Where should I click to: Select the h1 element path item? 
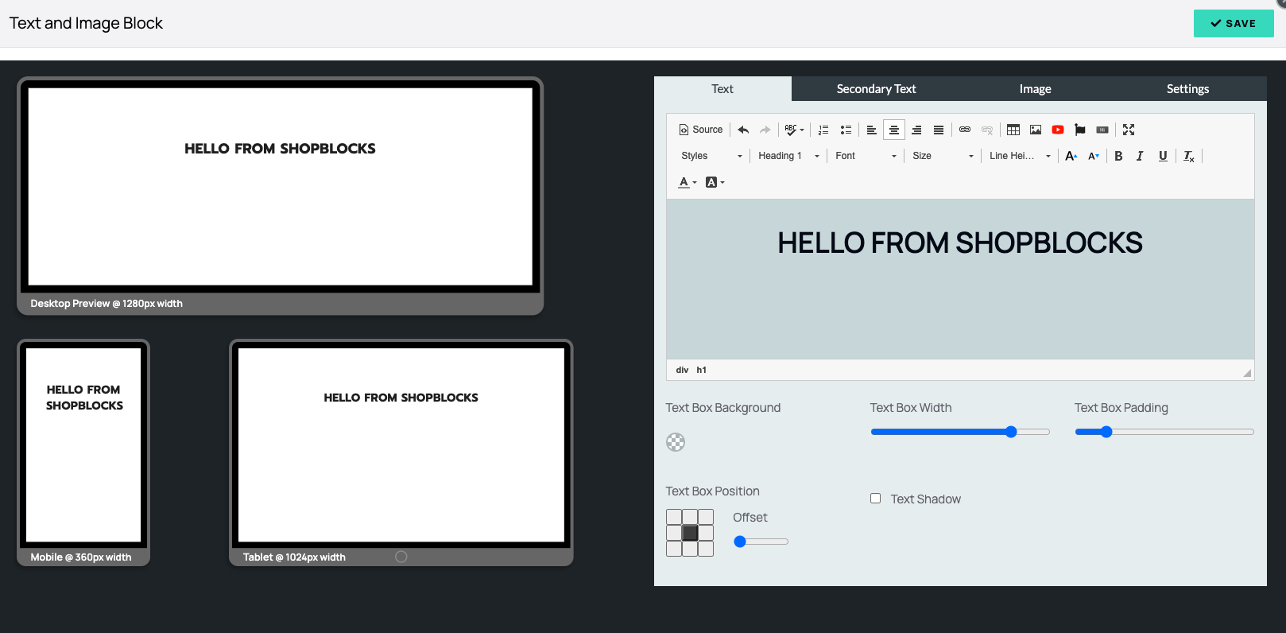701,370
